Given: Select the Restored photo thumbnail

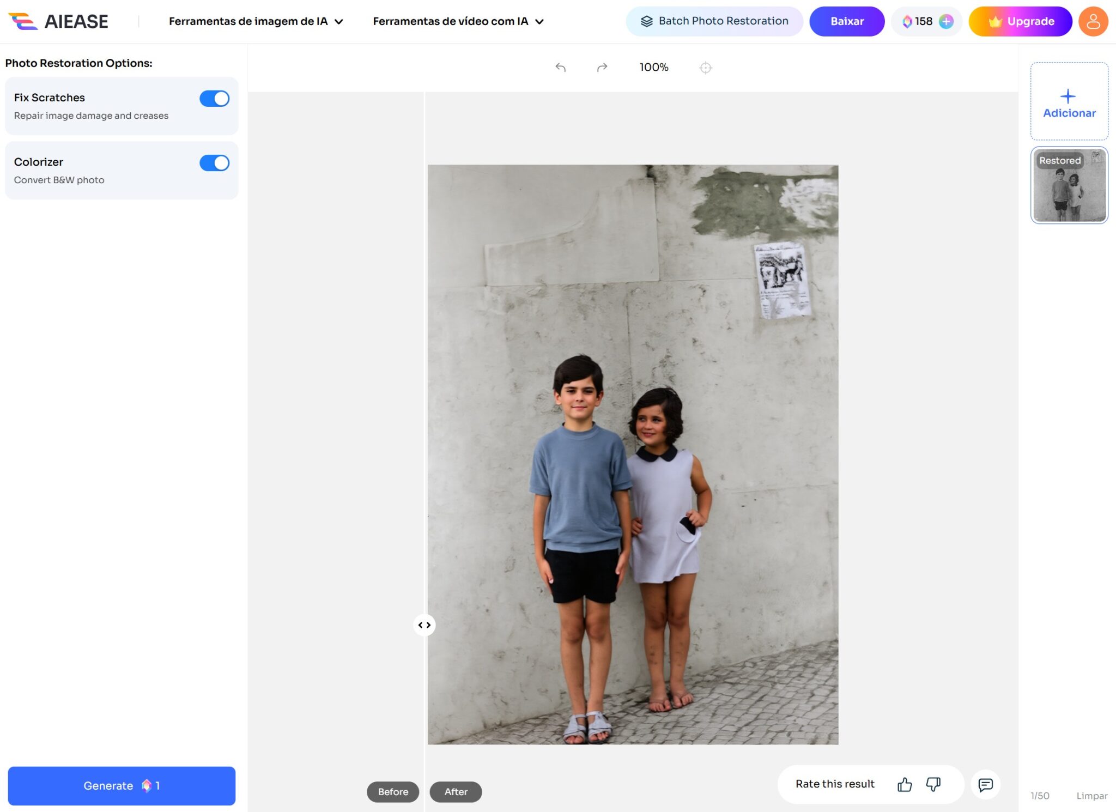Looking at the screenshot, I should [1069, 185].
